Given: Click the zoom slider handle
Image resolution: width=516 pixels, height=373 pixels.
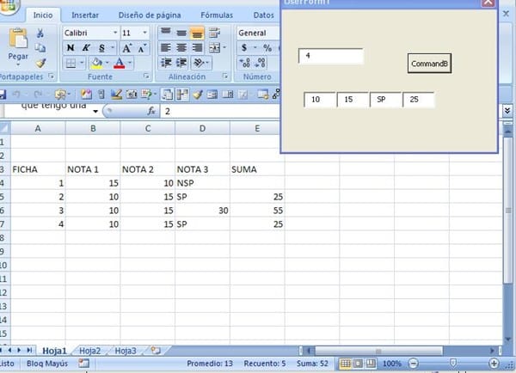Looking at the screenshot, I should point(453,364).
